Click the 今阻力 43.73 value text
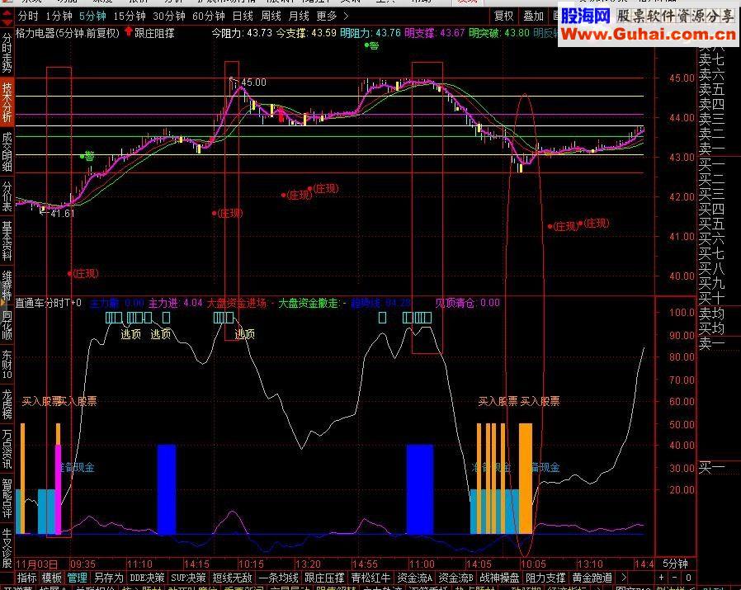Screen dimensions: 741x590 (x=242, y=33)
